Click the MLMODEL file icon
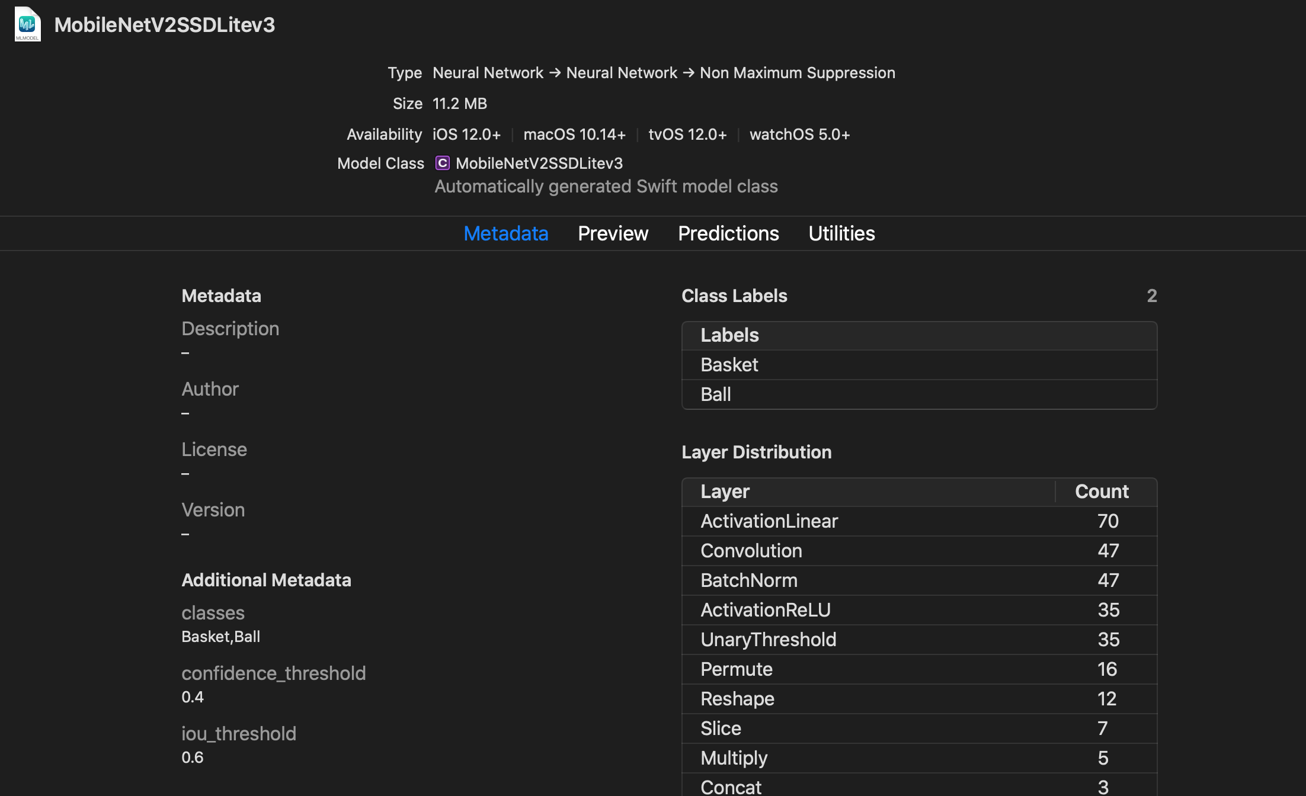The image size is (1306, 796). tap(27, 25)
